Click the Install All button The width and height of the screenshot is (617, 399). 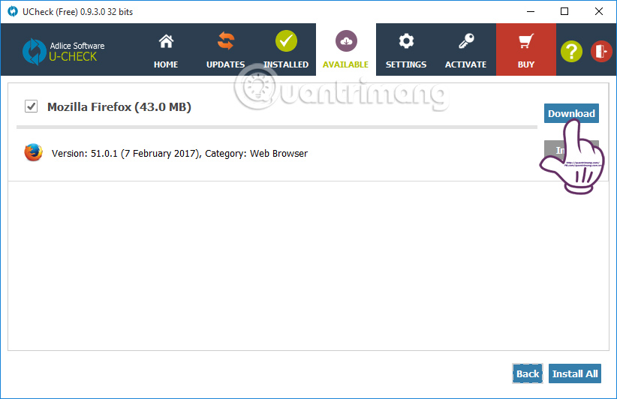pyautogui.click(x=575, y=373)
